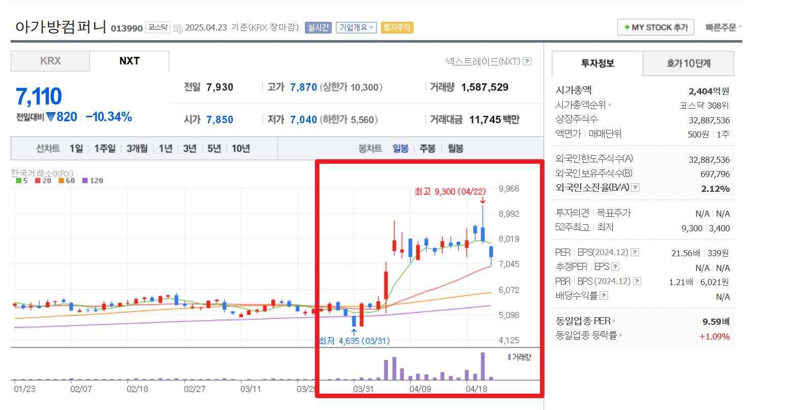
Task: Click the 거래량 value 1,587,529
Action: click(x=485, y=87)
